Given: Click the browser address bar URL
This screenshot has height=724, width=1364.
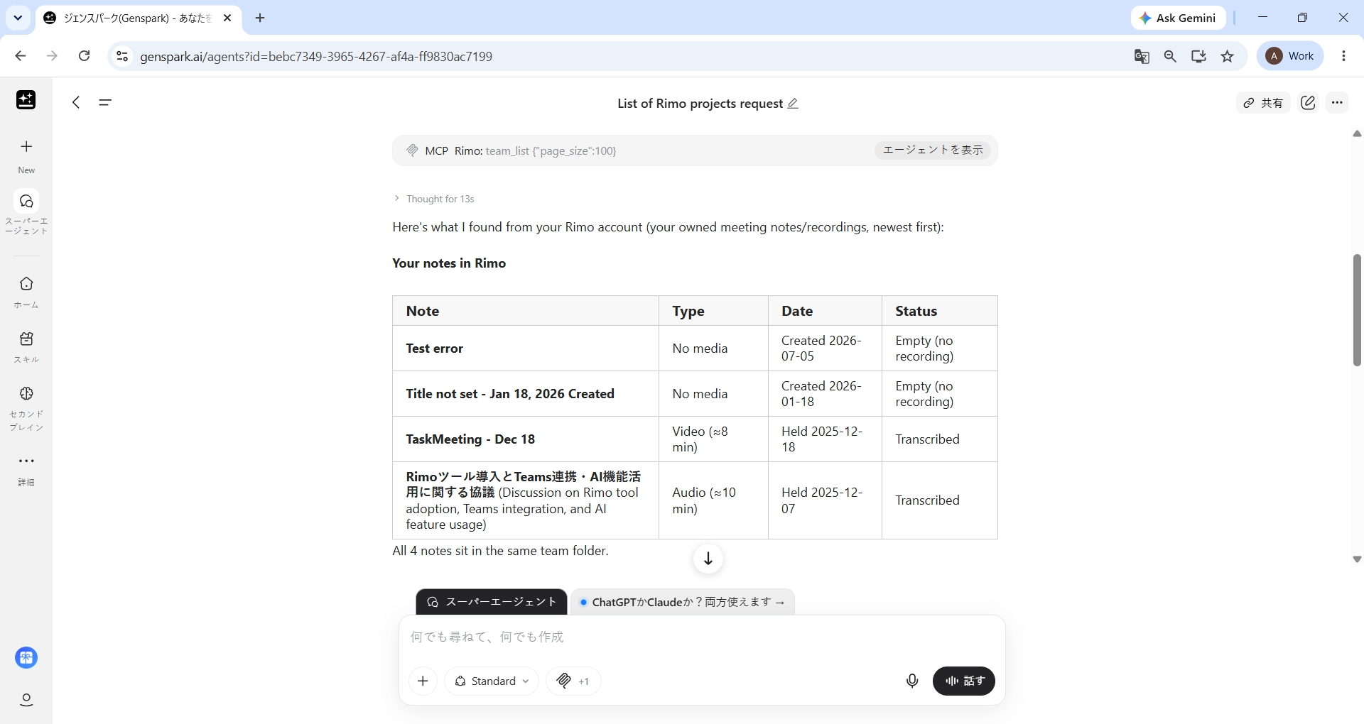Looking at the screenshot, I should pos(316,56).
